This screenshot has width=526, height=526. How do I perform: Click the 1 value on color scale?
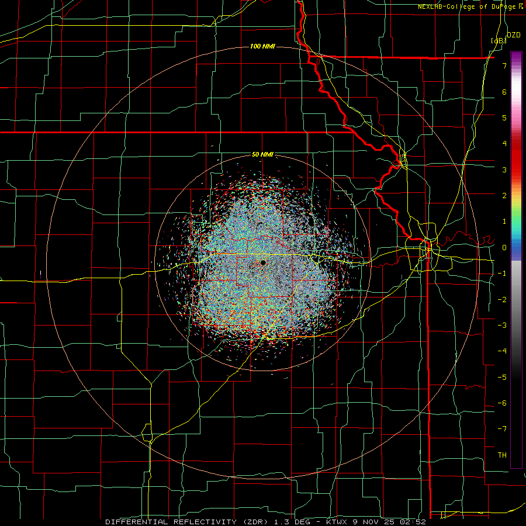pyautogui.click(x=504, y=222)
